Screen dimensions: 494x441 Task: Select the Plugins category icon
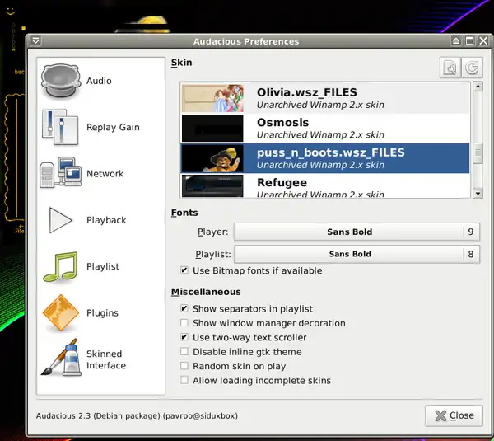coord(60,313)
